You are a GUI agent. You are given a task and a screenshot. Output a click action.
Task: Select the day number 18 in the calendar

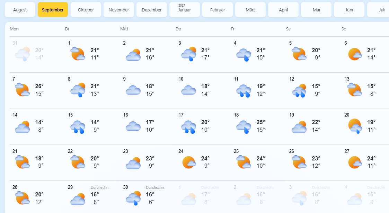236,115
